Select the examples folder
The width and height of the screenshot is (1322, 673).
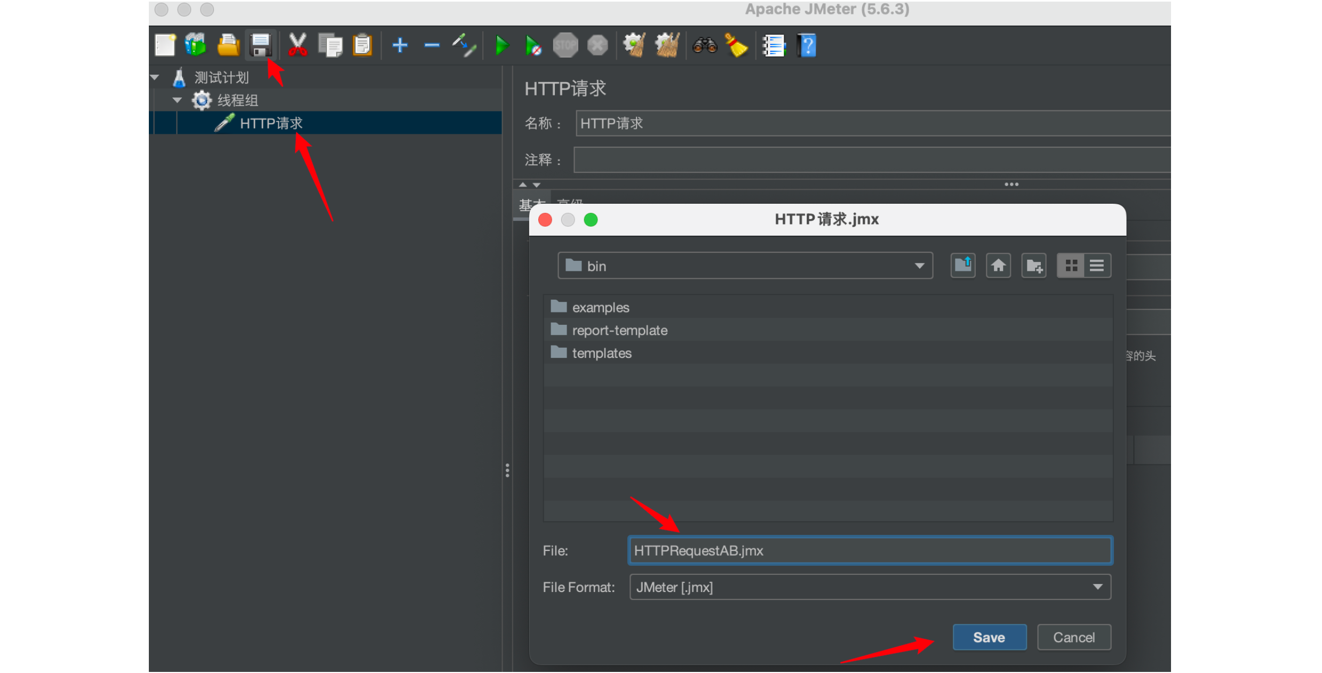600,307
